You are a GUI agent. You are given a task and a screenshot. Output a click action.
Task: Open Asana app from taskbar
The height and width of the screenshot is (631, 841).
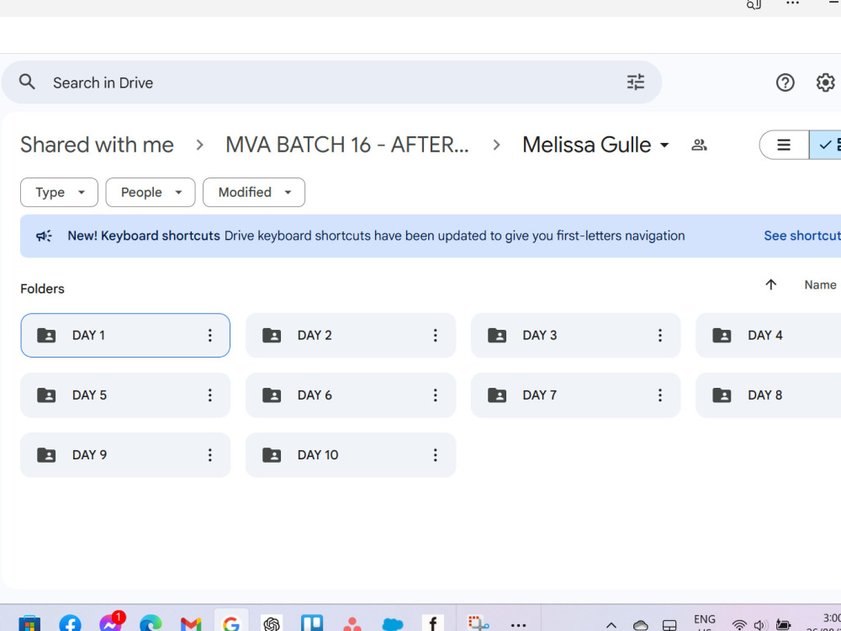tap(352, 624)
